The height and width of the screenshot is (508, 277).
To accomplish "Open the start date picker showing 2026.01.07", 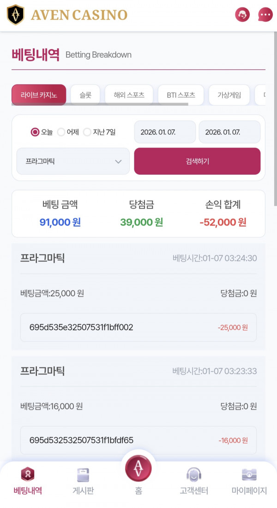I will point(165,132).
